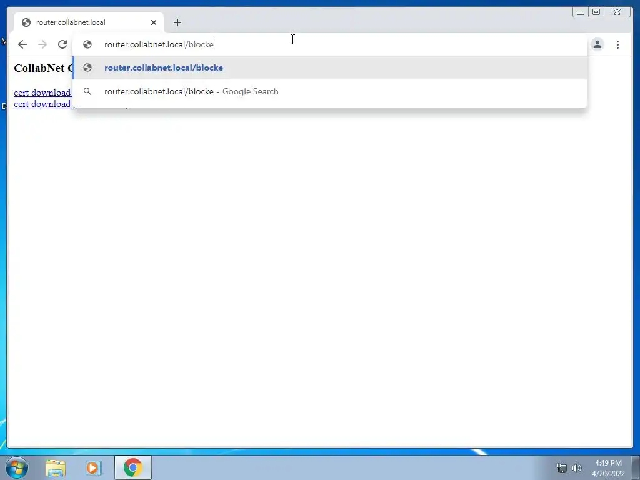The width and height of the screenshot is (640, 480).
Task: Click the forward navigation arrow
Action: pos(42,44)
